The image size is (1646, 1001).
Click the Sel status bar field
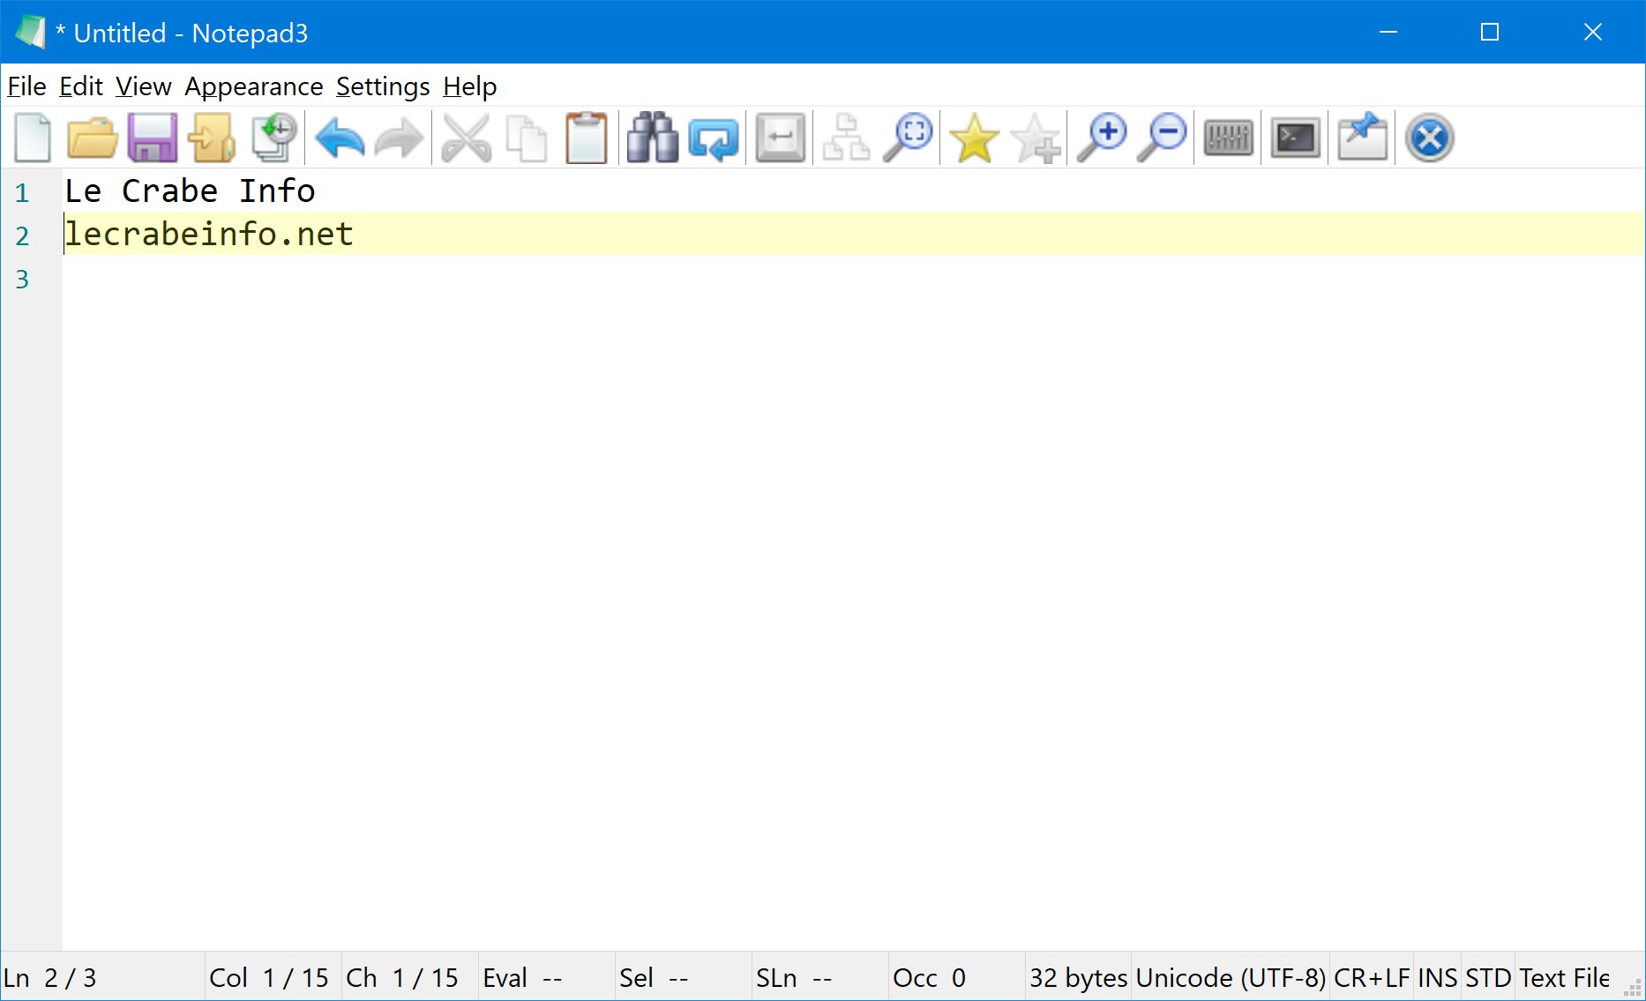point(684,977)
